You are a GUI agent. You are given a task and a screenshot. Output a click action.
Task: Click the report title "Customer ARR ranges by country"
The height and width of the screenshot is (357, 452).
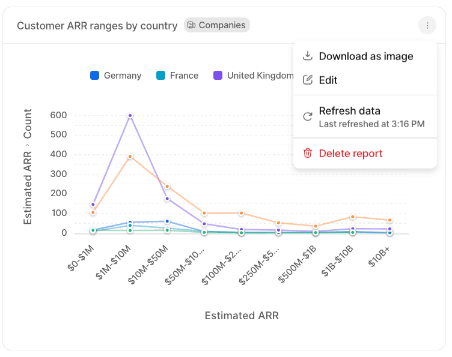97,26
